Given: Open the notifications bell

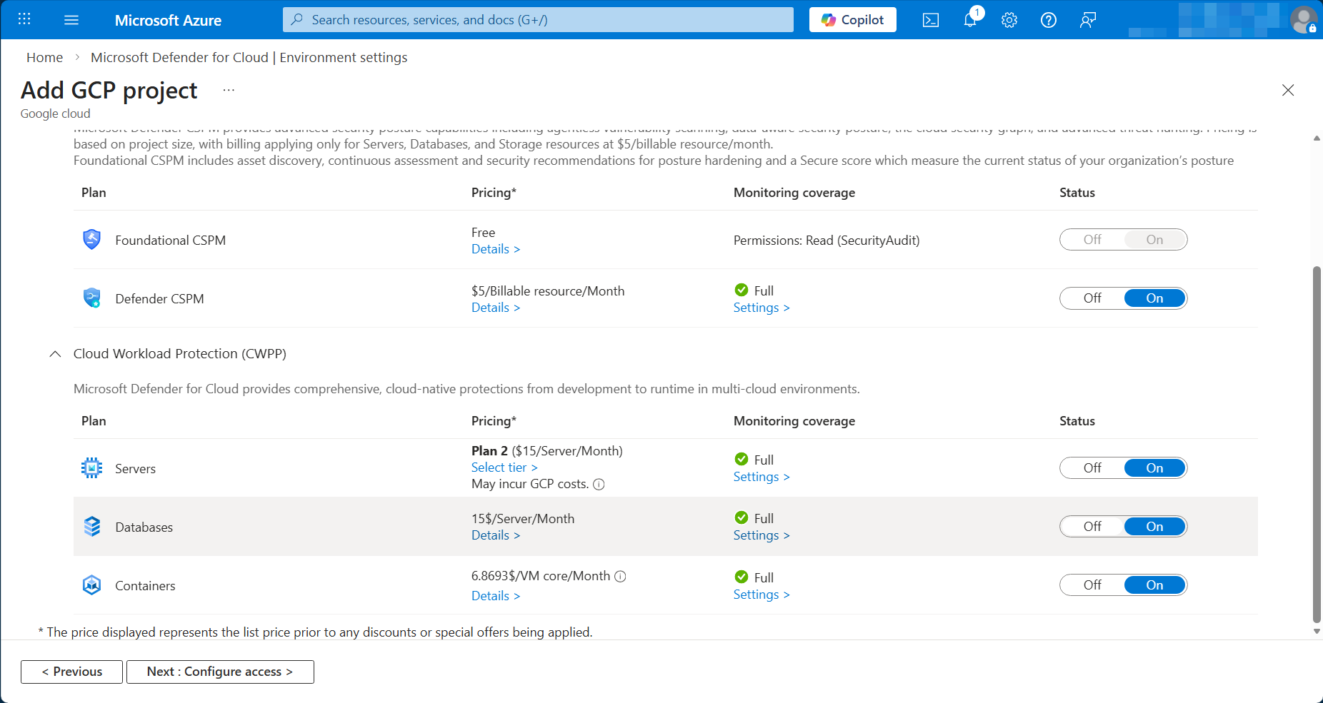Looking at the screenshot, I should (x=969, y=20).
